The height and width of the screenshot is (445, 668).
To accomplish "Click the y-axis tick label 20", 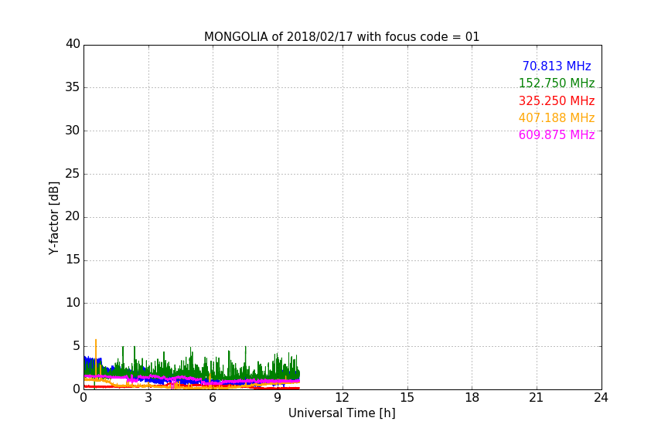I will coord(73,217).
